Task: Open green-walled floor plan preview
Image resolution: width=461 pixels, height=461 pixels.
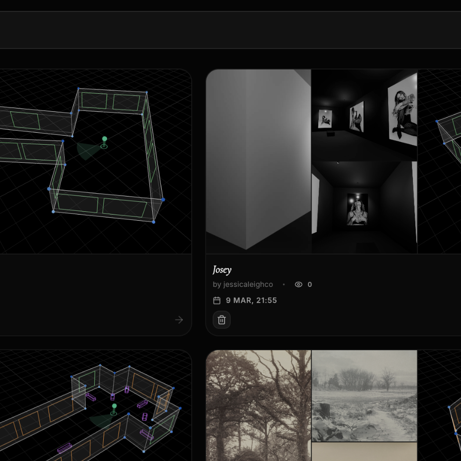Action: coord(96,161)
